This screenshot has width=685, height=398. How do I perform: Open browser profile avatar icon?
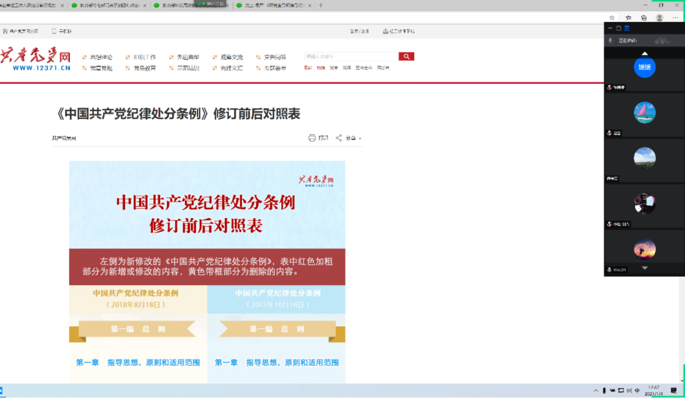pyautogui.click(x=660, y=18)
